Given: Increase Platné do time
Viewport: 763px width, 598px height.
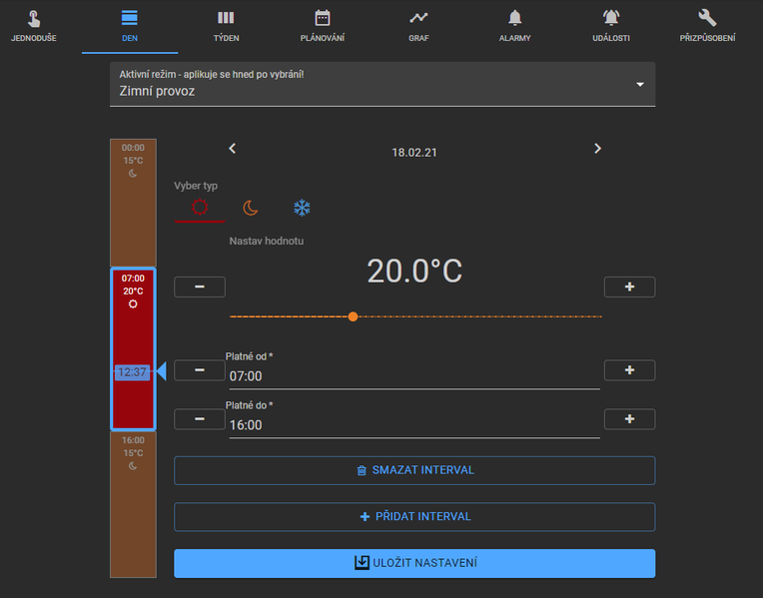Looking at the screenshot, I should 629,419.
